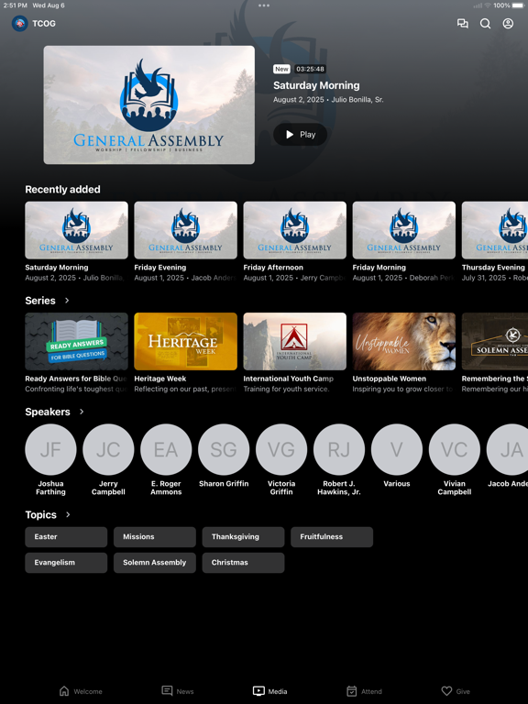This screenshot has width=528, height=704.
Task: Open the Solemn Assembly series thumbnail
Action: click(x=495, y=341)
